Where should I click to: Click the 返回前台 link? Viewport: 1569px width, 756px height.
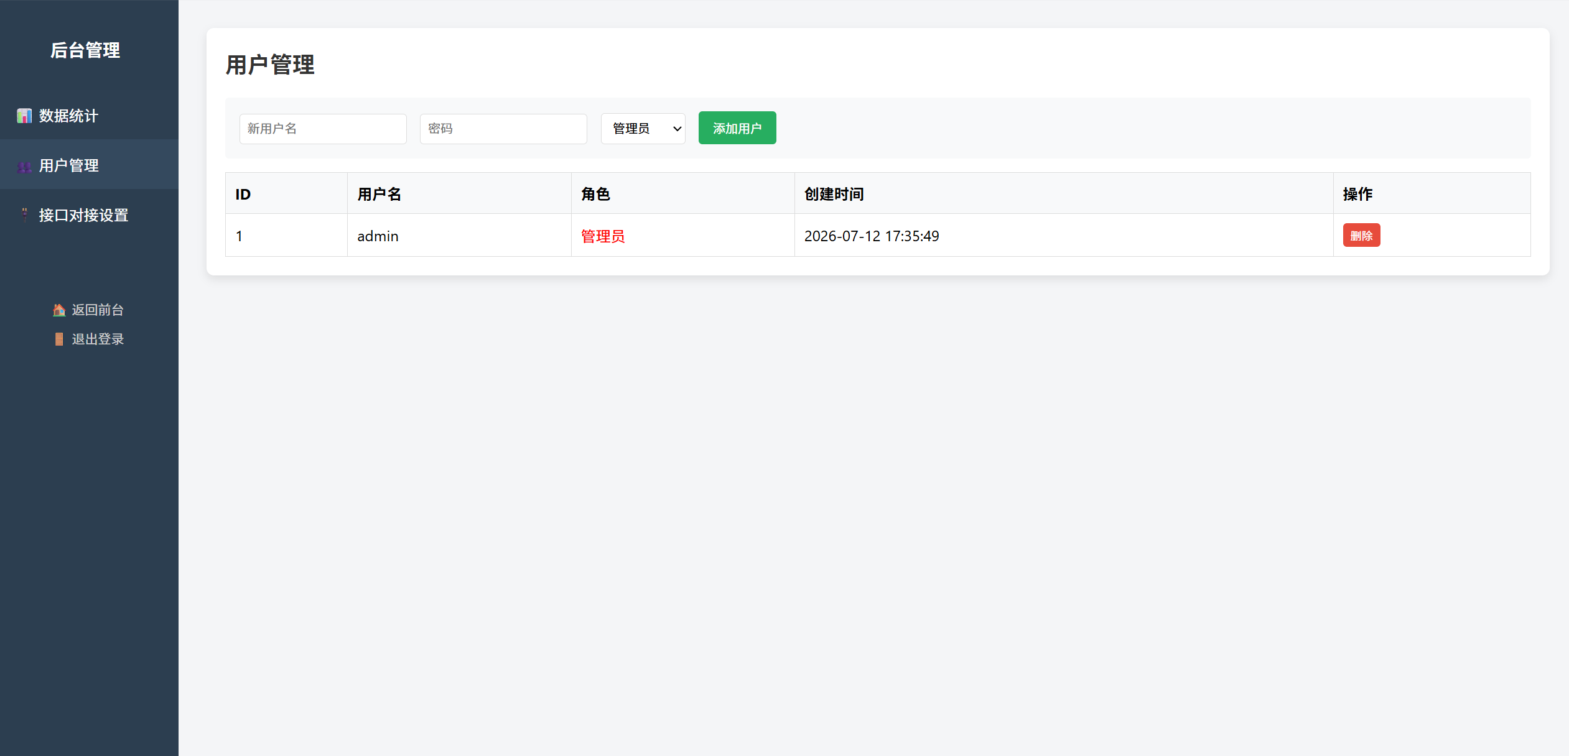click(89, 310)
